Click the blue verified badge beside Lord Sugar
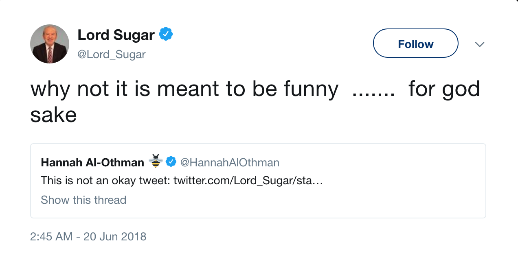518x253 pixels. click(x=166, y=34)
